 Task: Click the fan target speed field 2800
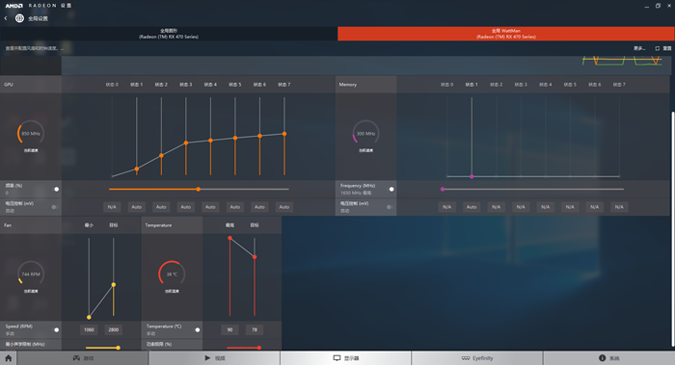[x=113, y=329]
